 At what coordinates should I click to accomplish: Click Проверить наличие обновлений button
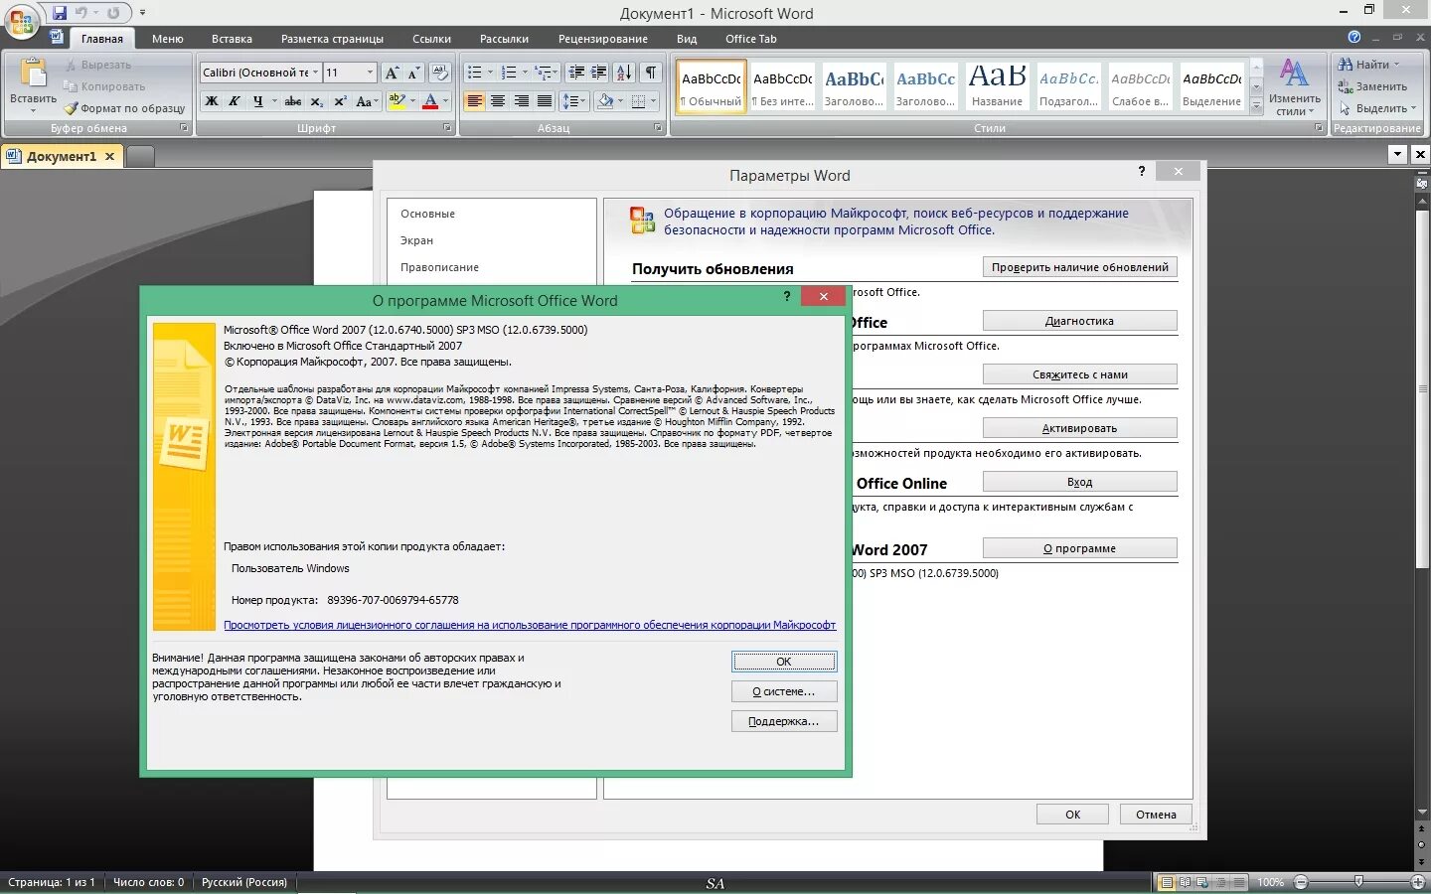[x=1080, y=267]
